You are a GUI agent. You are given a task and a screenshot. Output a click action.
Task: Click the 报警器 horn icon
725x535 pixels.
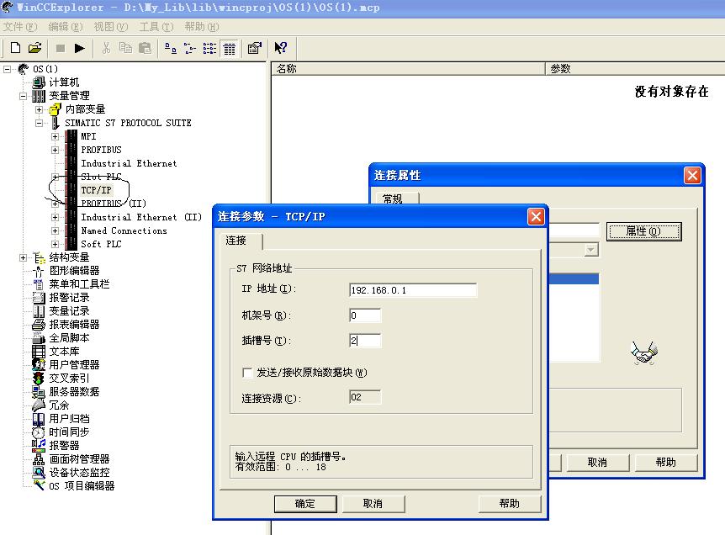(x=39, y=445)
